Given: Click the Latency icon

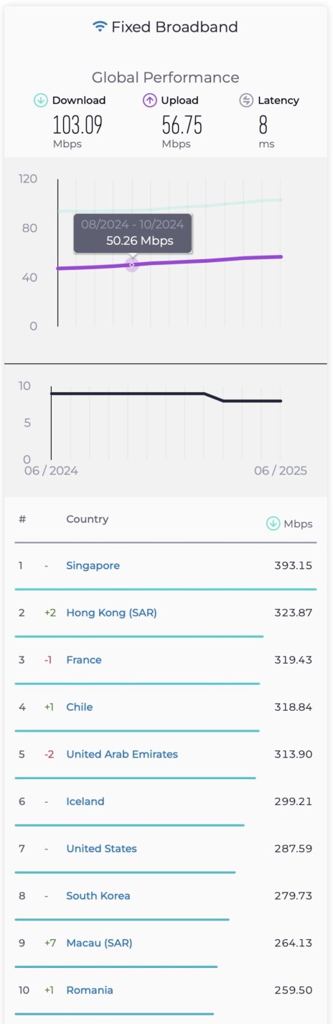Looking at the screenshot, I should point(246,101).
